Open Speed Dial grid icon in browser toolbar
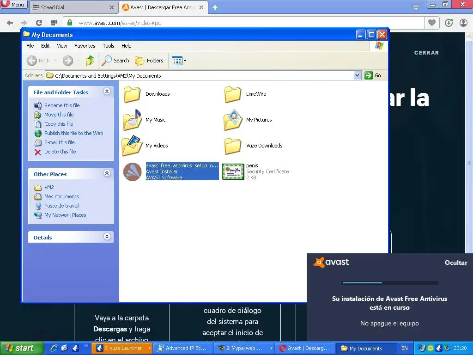This screenshot has width=473, height=355. [x=54, y=23]
